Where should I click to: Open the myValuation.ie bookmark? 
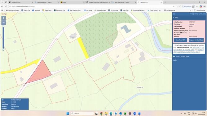(x=170, y=10)
